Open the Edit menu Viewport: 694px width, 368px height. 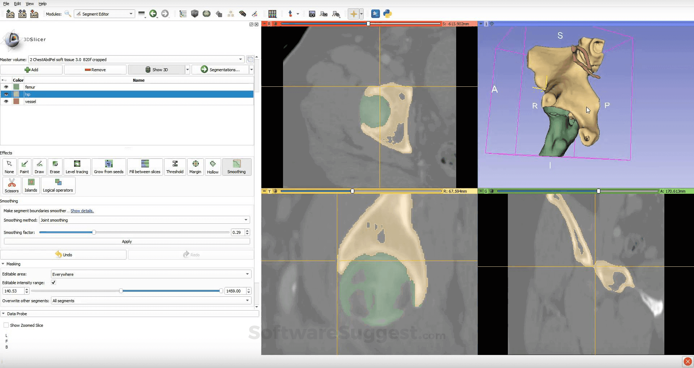17,4
